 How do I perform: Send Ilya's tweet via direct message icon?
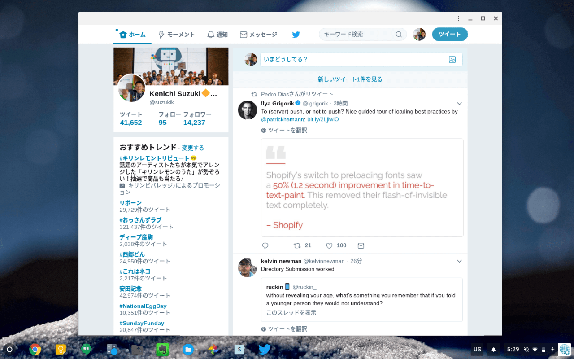(x=361, y=246)
